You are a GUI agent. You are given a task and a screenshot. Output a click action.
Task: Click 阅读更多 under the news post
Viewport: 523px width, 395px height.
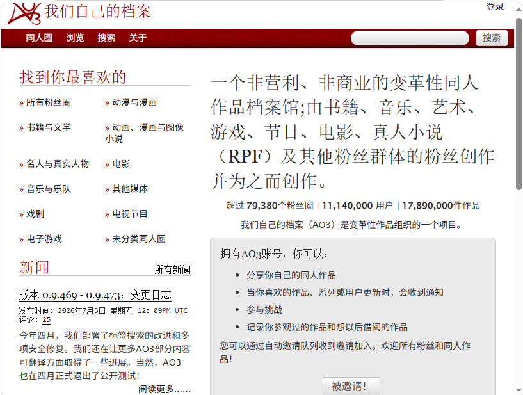pyautogui.click(x=165, y=389)
